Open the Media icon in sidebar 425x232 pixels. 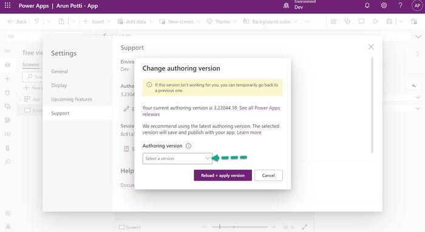[7, 106]
